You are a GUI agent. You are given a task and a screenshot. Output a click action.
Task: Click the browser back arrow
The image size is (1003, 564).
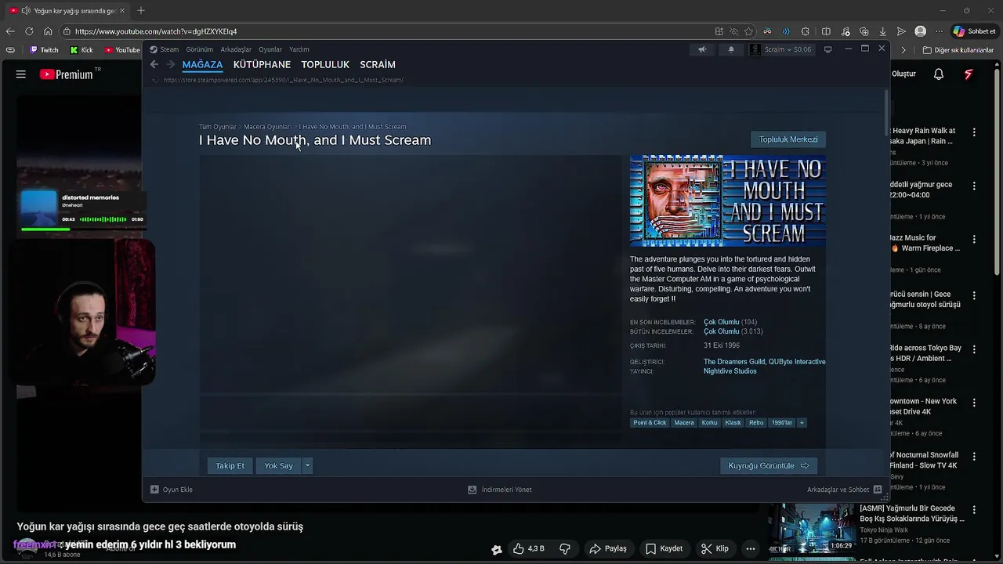pyautogui.click(x=10, y=31)
